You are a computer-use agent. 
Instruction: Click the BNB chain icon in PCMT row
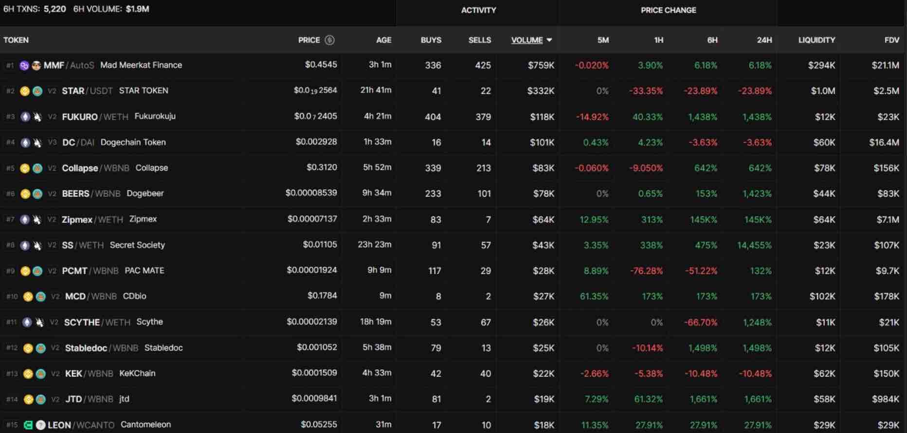click(x=25, y=271)
